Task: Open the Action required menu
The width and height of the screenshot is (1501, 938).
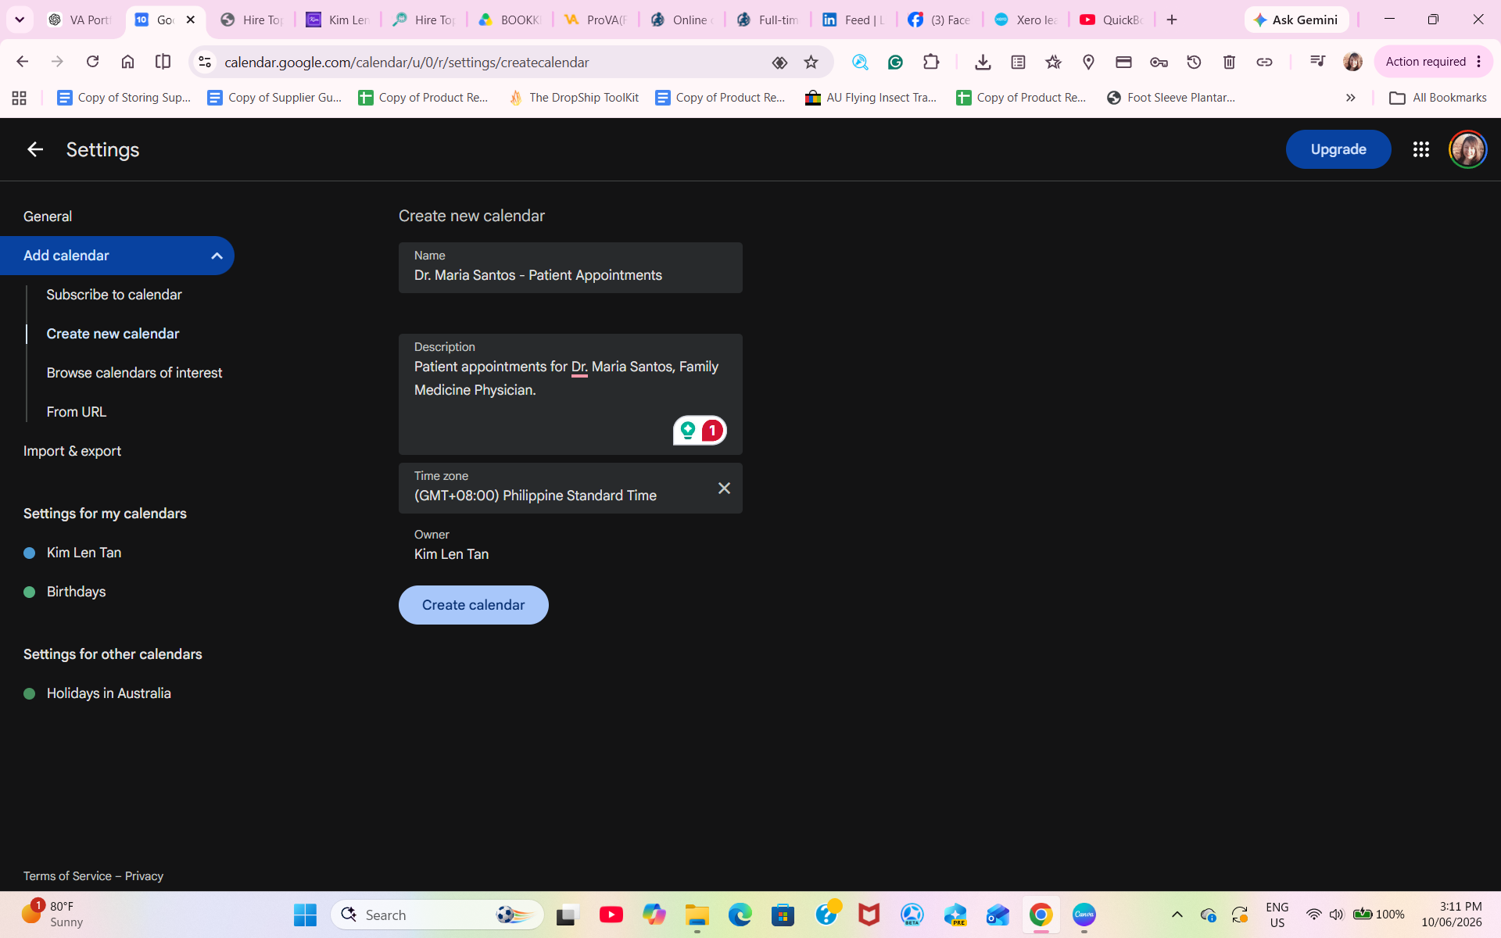Action: point(1434,62)
